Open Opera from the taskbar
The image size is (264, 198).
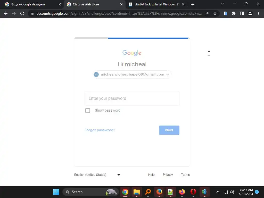tap(193, 192)
